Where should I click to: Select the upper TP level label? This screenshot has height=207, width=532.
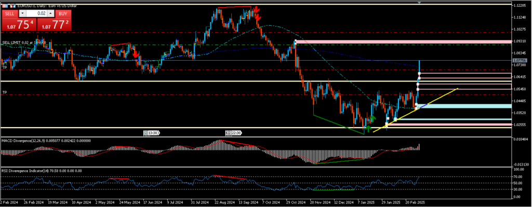click(5, 68)
